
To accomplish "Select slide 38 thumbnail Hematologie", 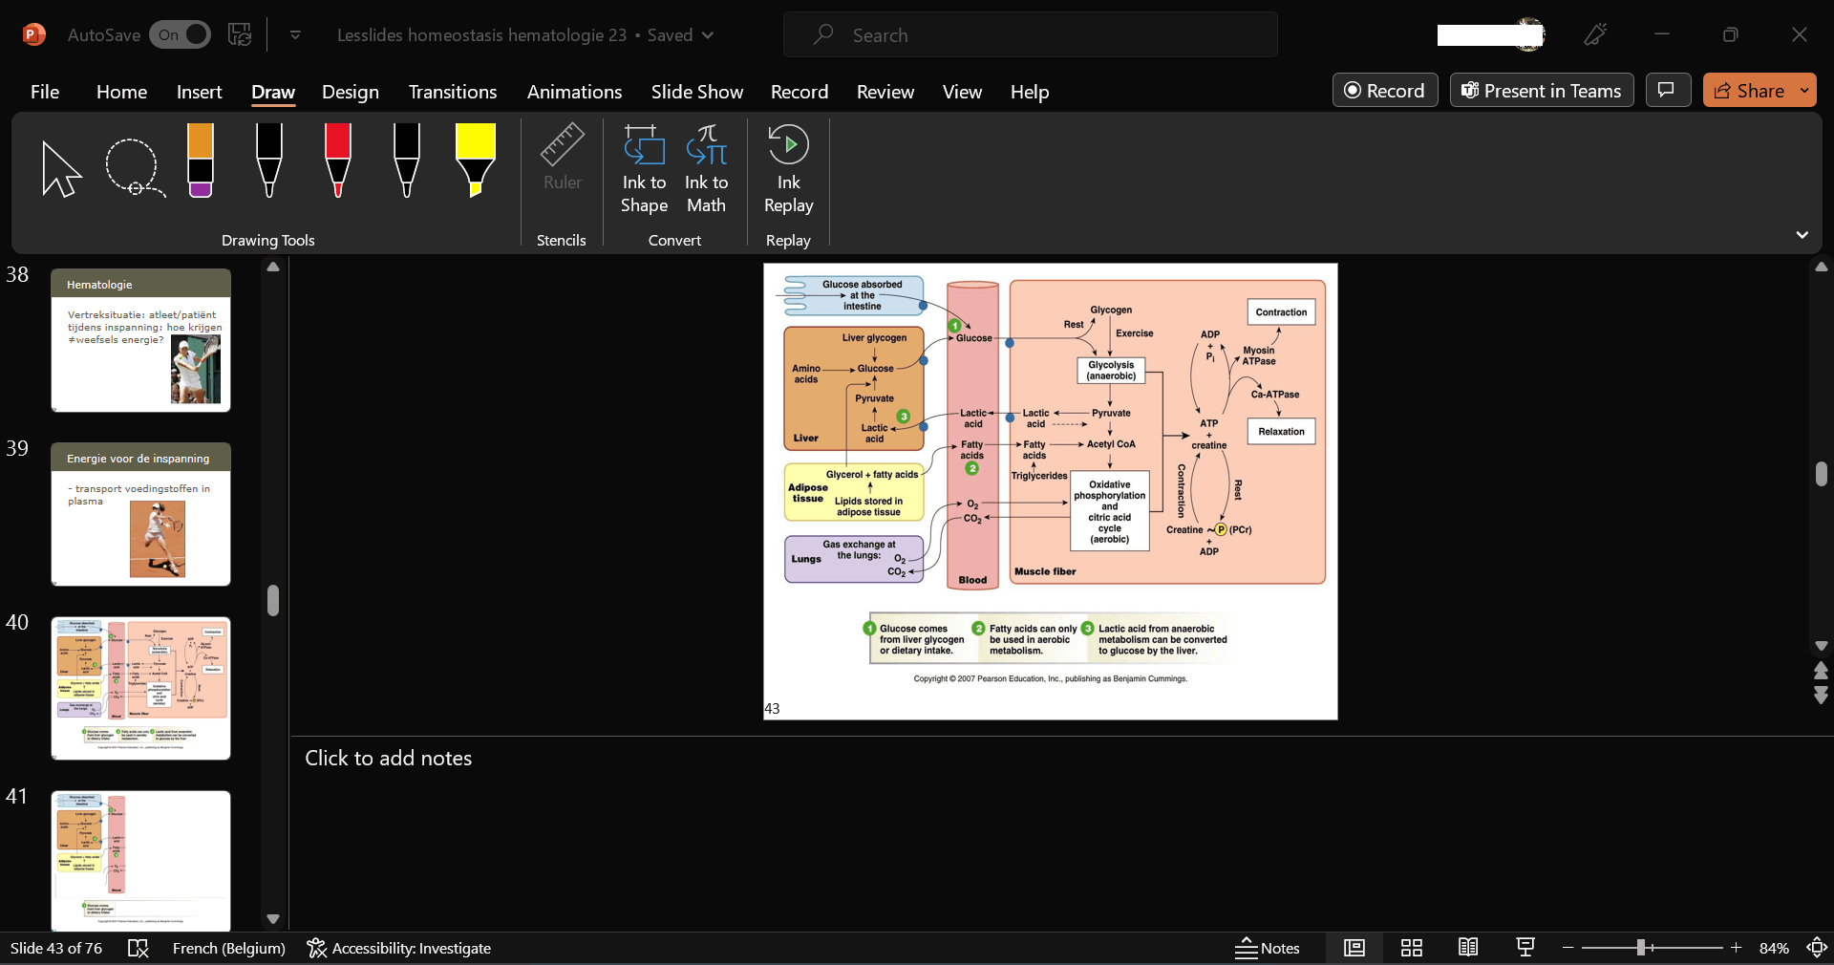I will tap(140, 340).
